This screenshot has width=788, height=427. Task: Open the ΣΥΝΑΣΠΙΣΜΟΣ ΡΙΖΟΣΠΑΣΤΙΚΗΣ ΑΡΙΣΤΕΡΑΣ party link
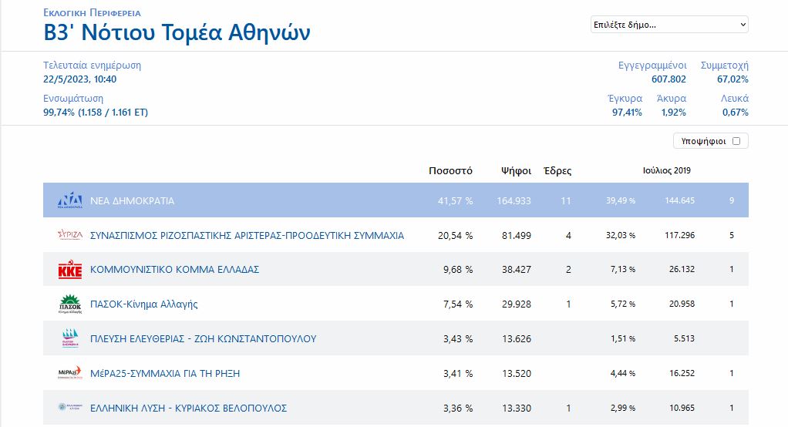coord(247,235)
